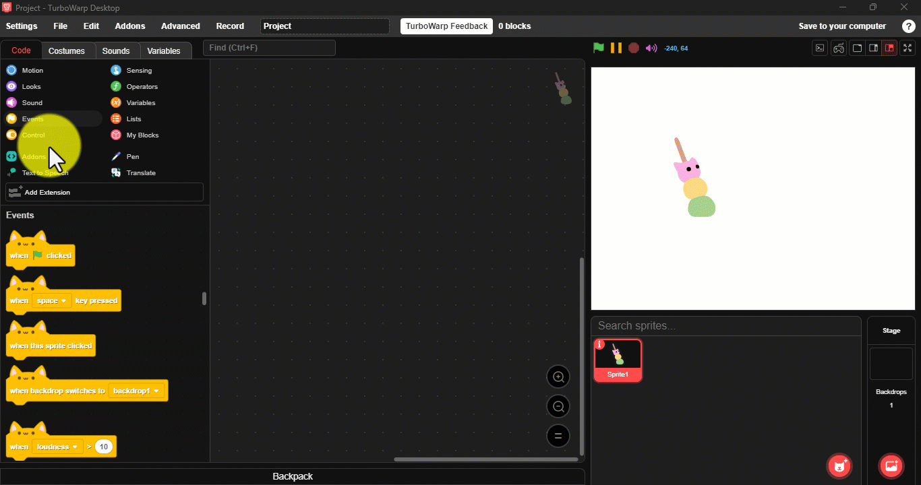The width and height of the screenshot is (921, 485).
Task: Stop the project with the red stop icon
Action: [x=634, y=48]
